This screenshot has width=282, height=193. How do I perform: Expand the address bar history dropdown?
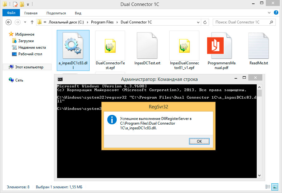[198, 22]
